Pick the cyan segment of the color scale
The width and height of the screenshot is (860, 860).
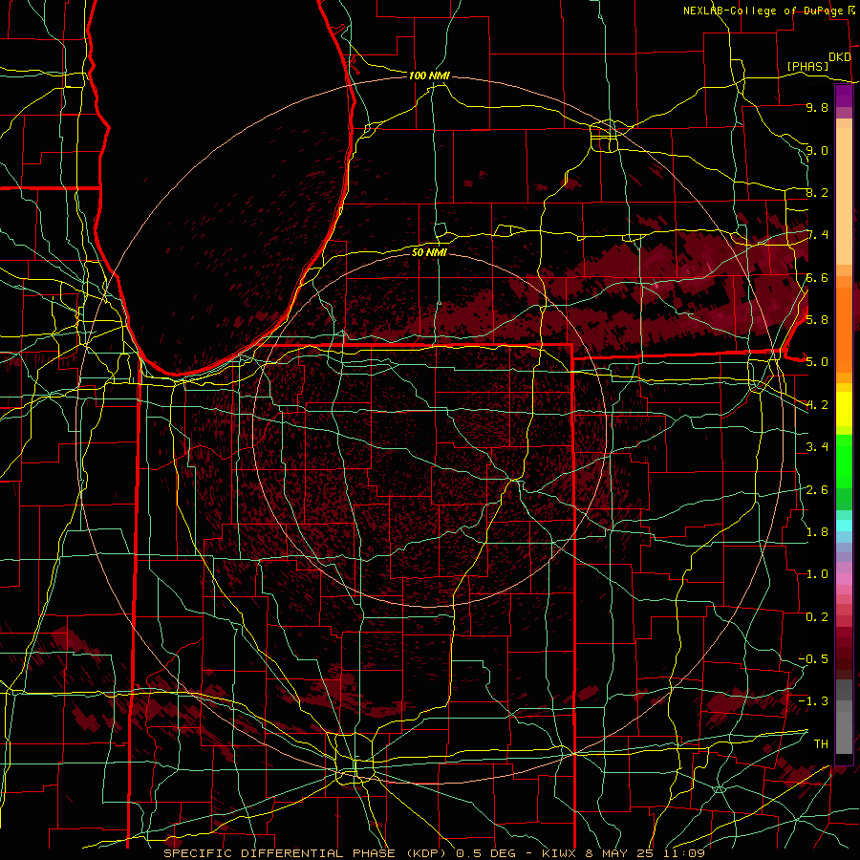(x=844, y=526)
